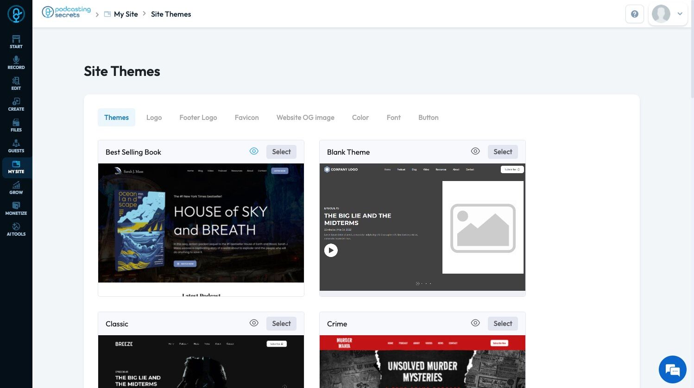Click the Crime theme preview thumbnail

(x=423, y=362)
